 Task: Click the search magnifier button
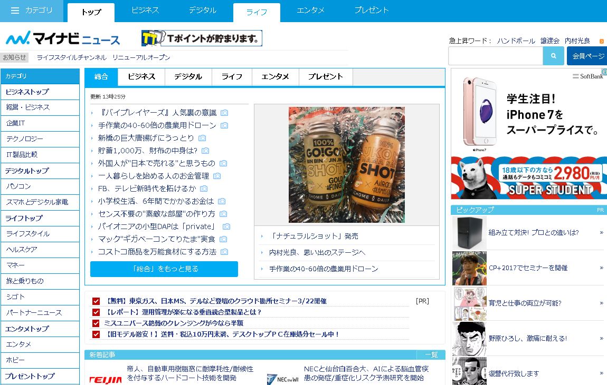coord(554,56)
